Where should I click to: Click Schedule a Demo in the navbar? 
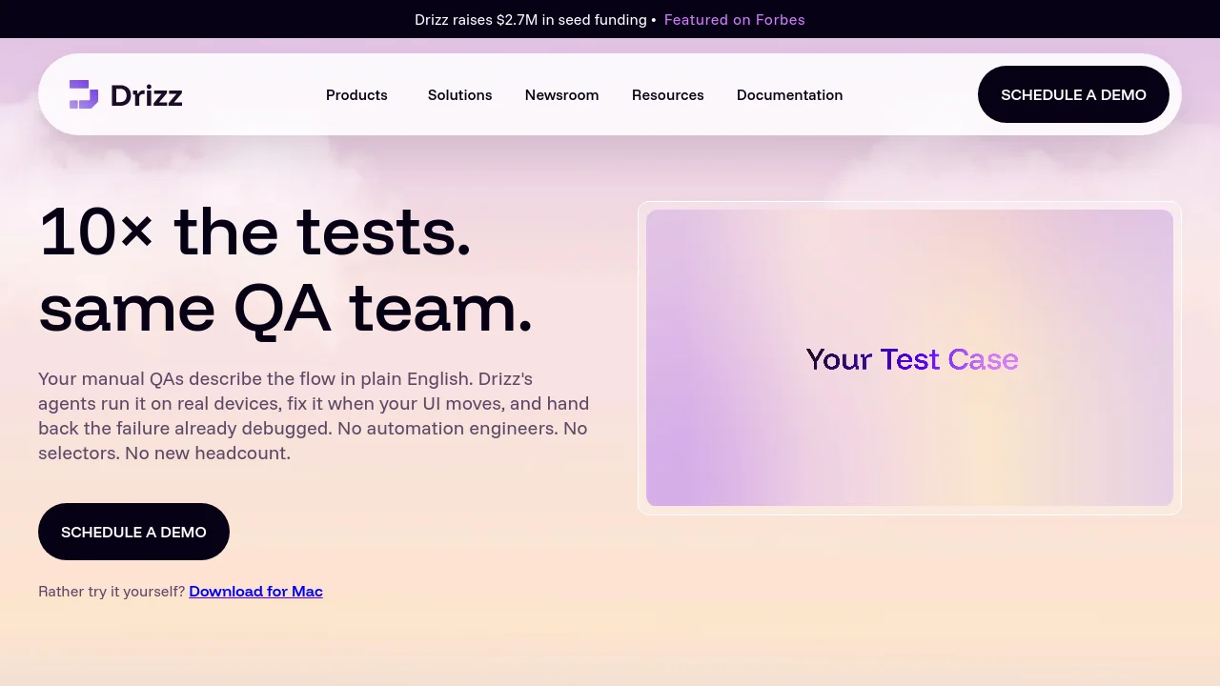pyautogui.click(x=1073, y=94)
